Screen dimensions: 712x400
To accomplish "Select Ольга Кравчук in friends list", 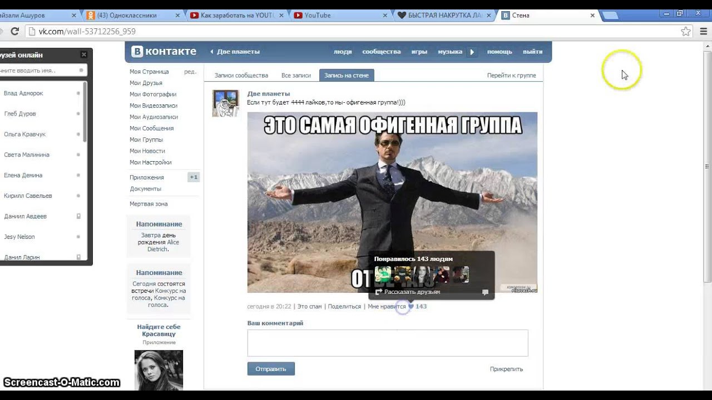I will [x=24, y=134].
